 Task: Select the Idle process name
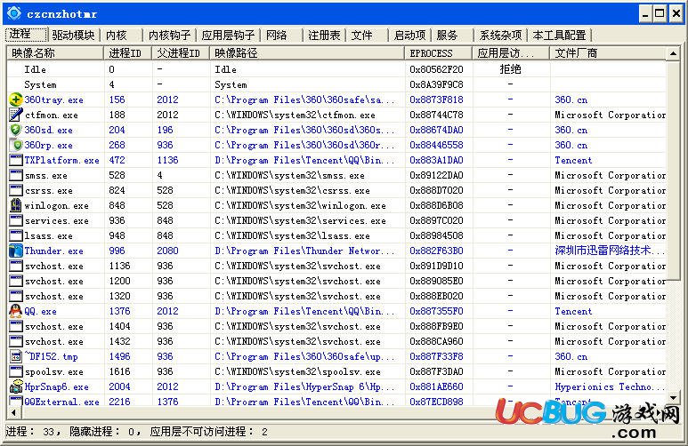coord(35,69)
